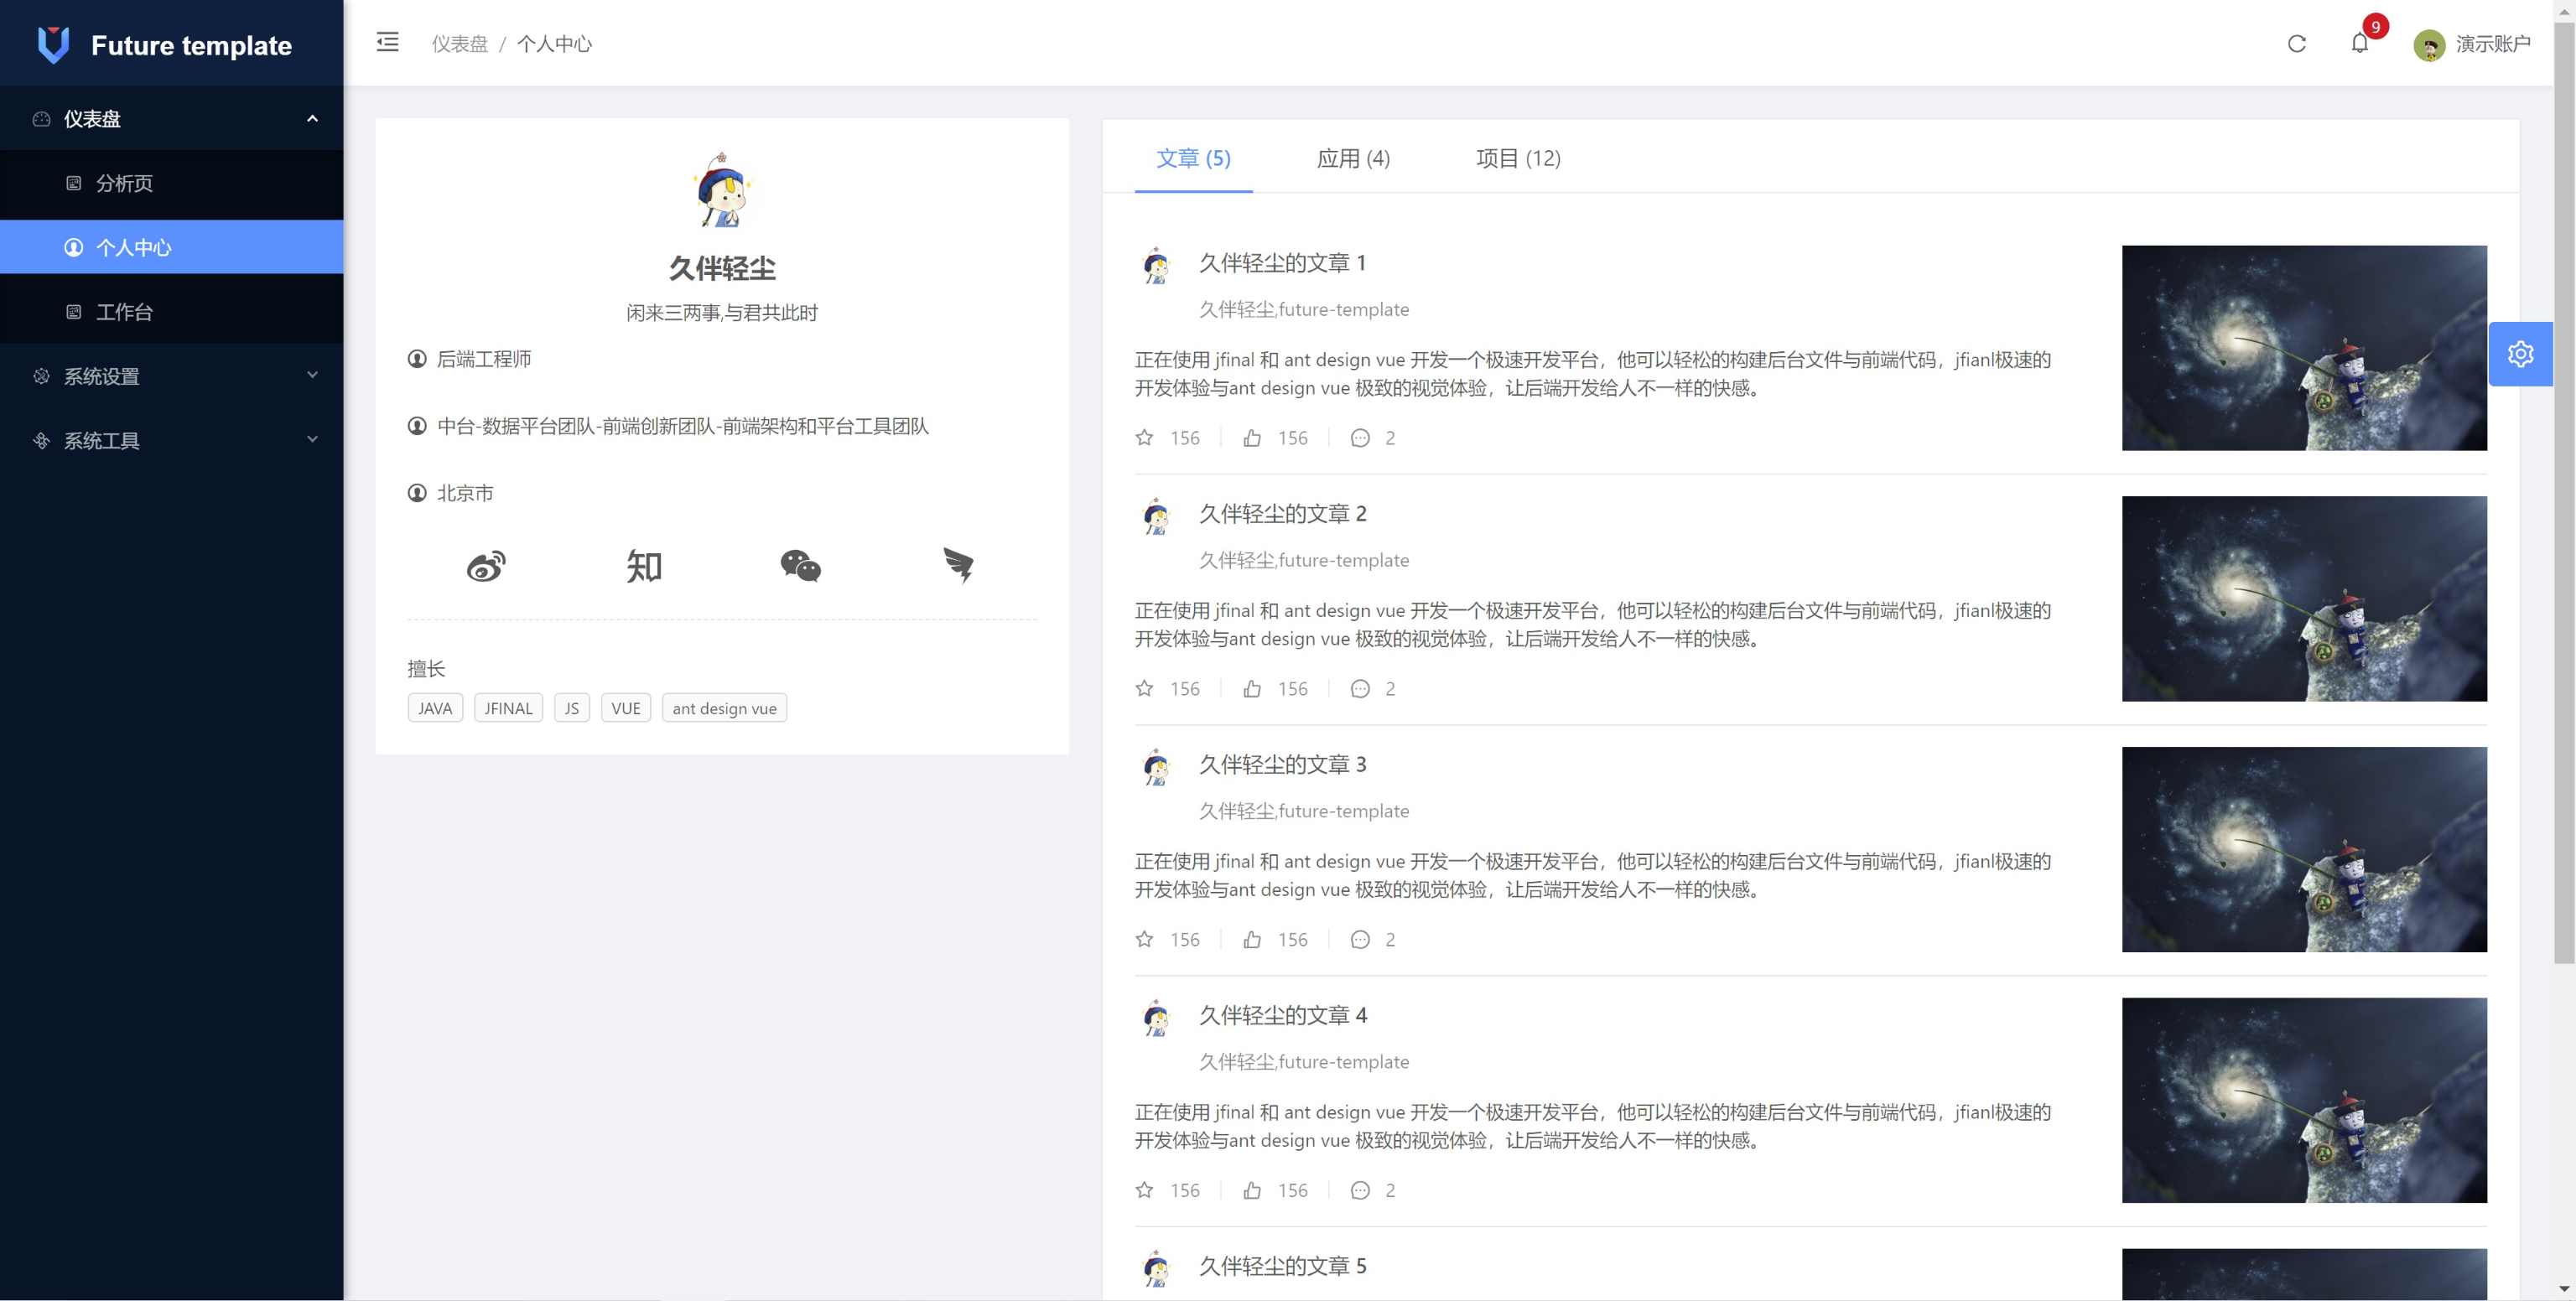Click the article 1 galaxy thumbnail
The width and height of the screenshot is (2576, 1301).
[2303, 348]
